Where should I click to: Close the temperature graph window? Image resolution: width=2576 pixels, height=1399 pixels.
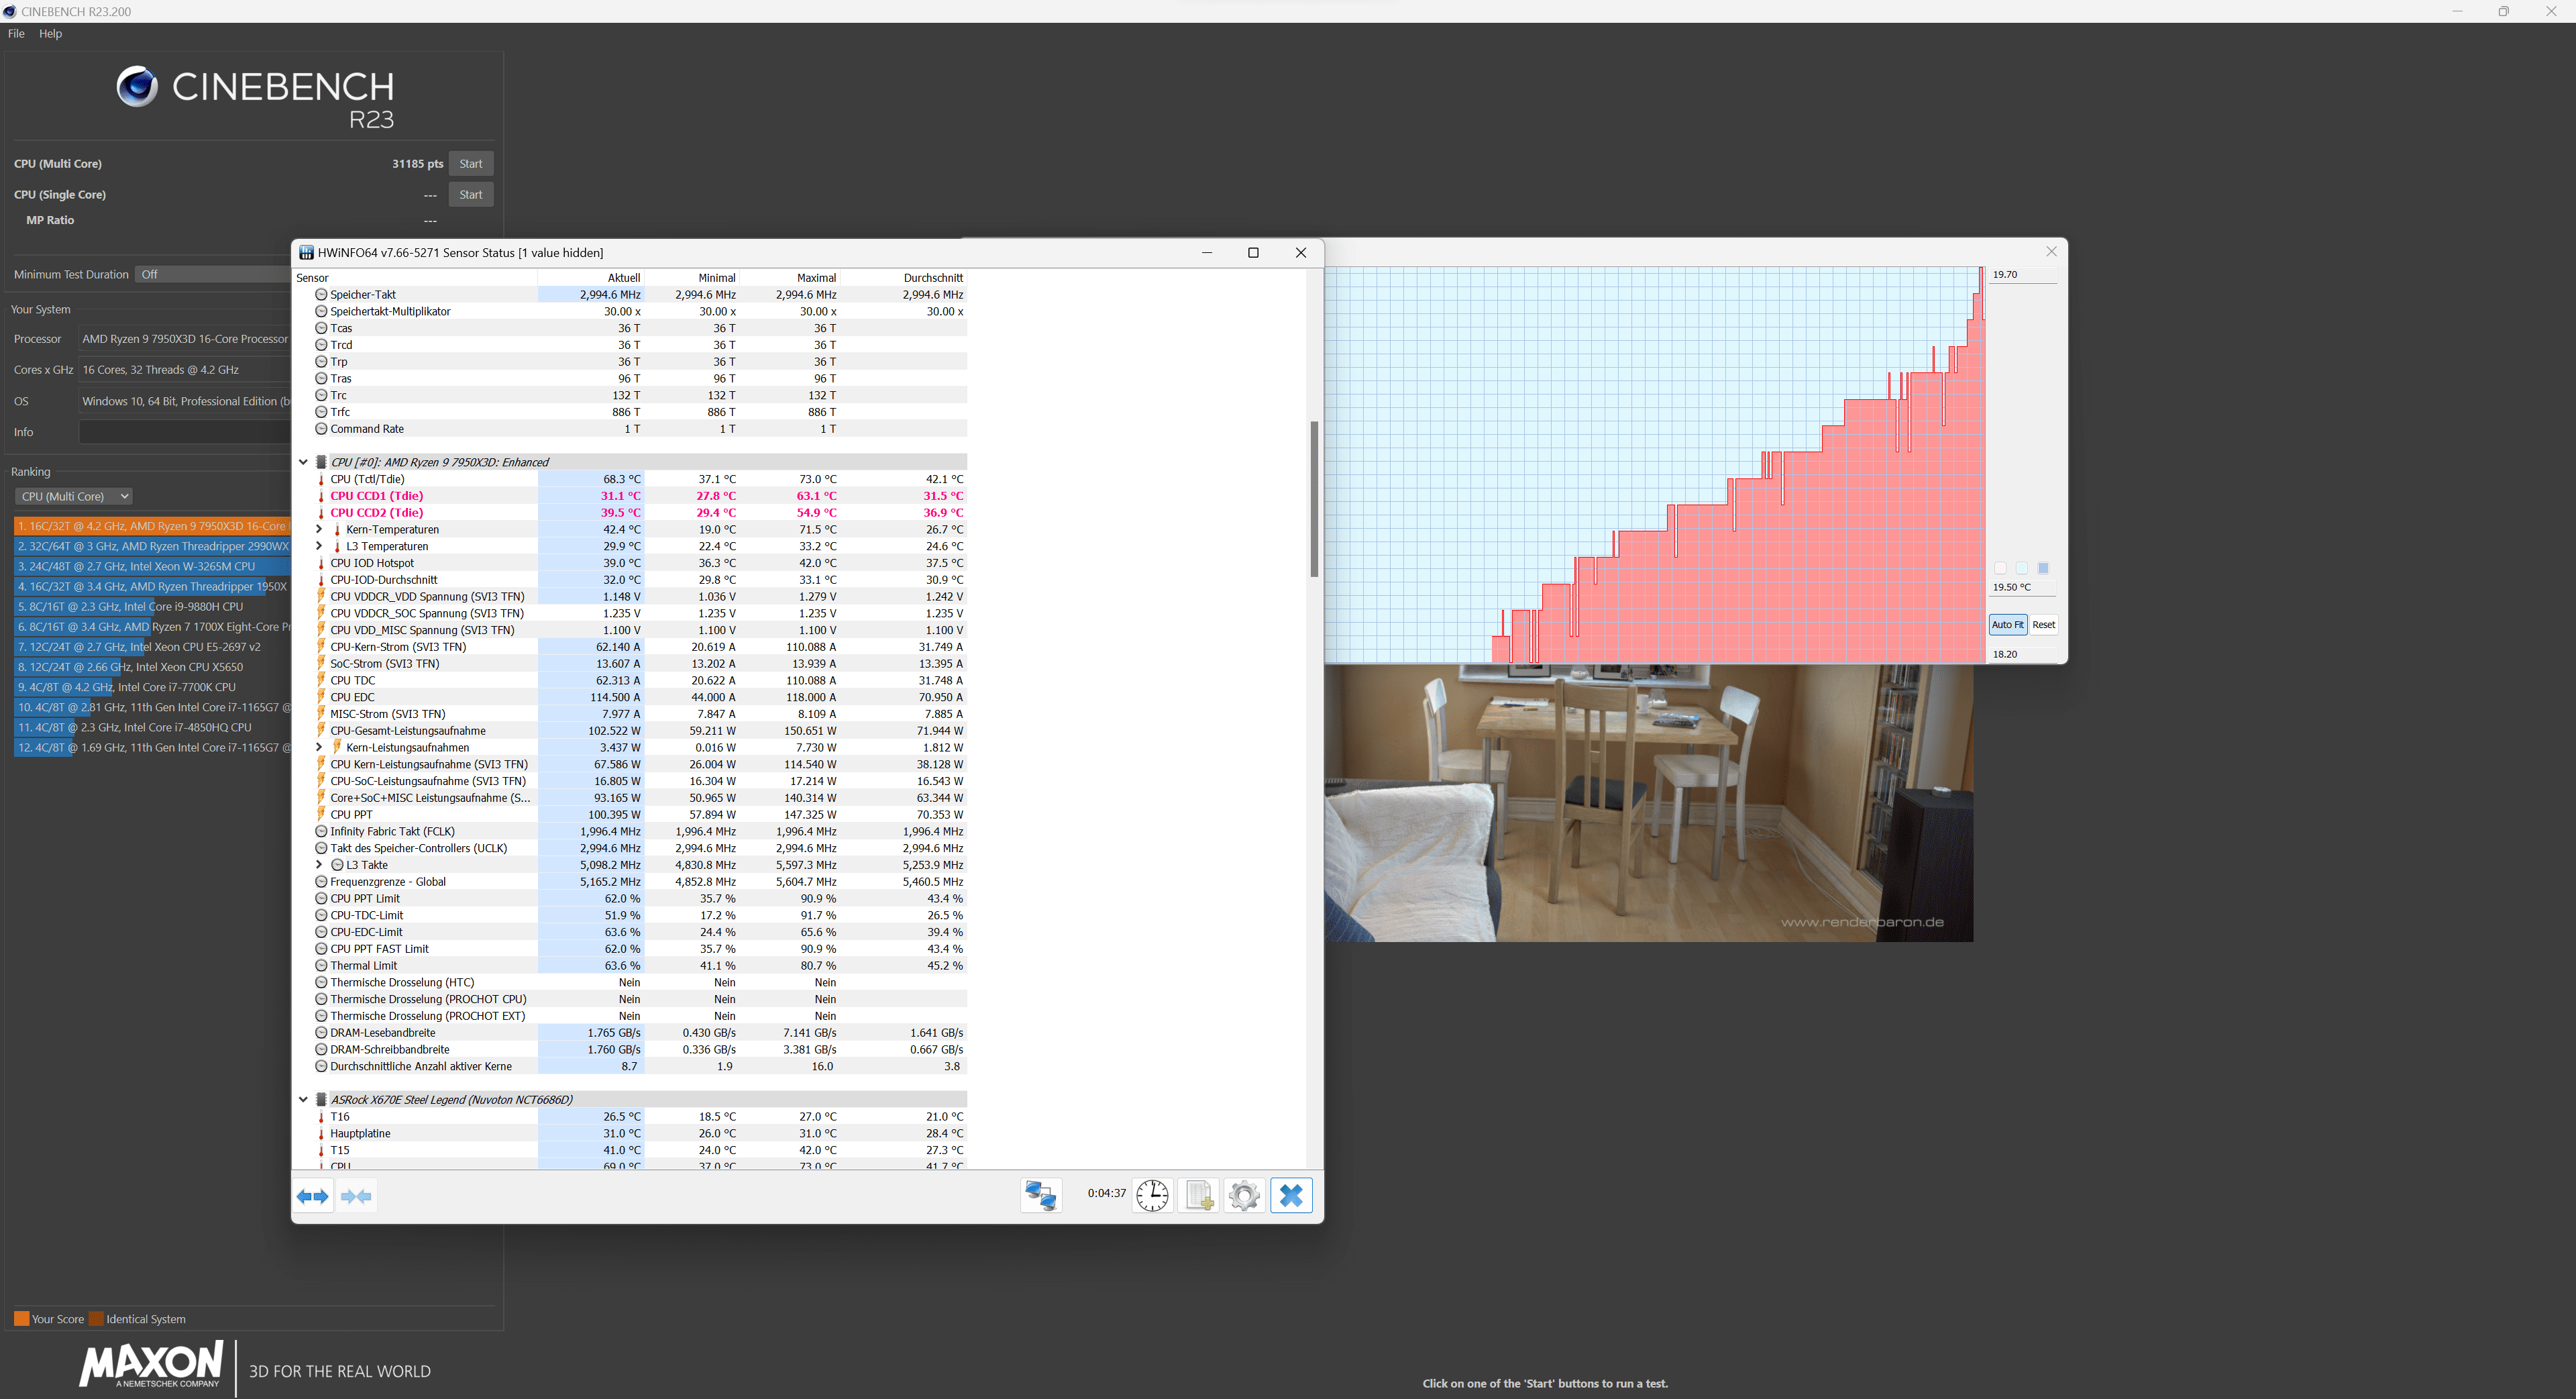[2051, 252]
